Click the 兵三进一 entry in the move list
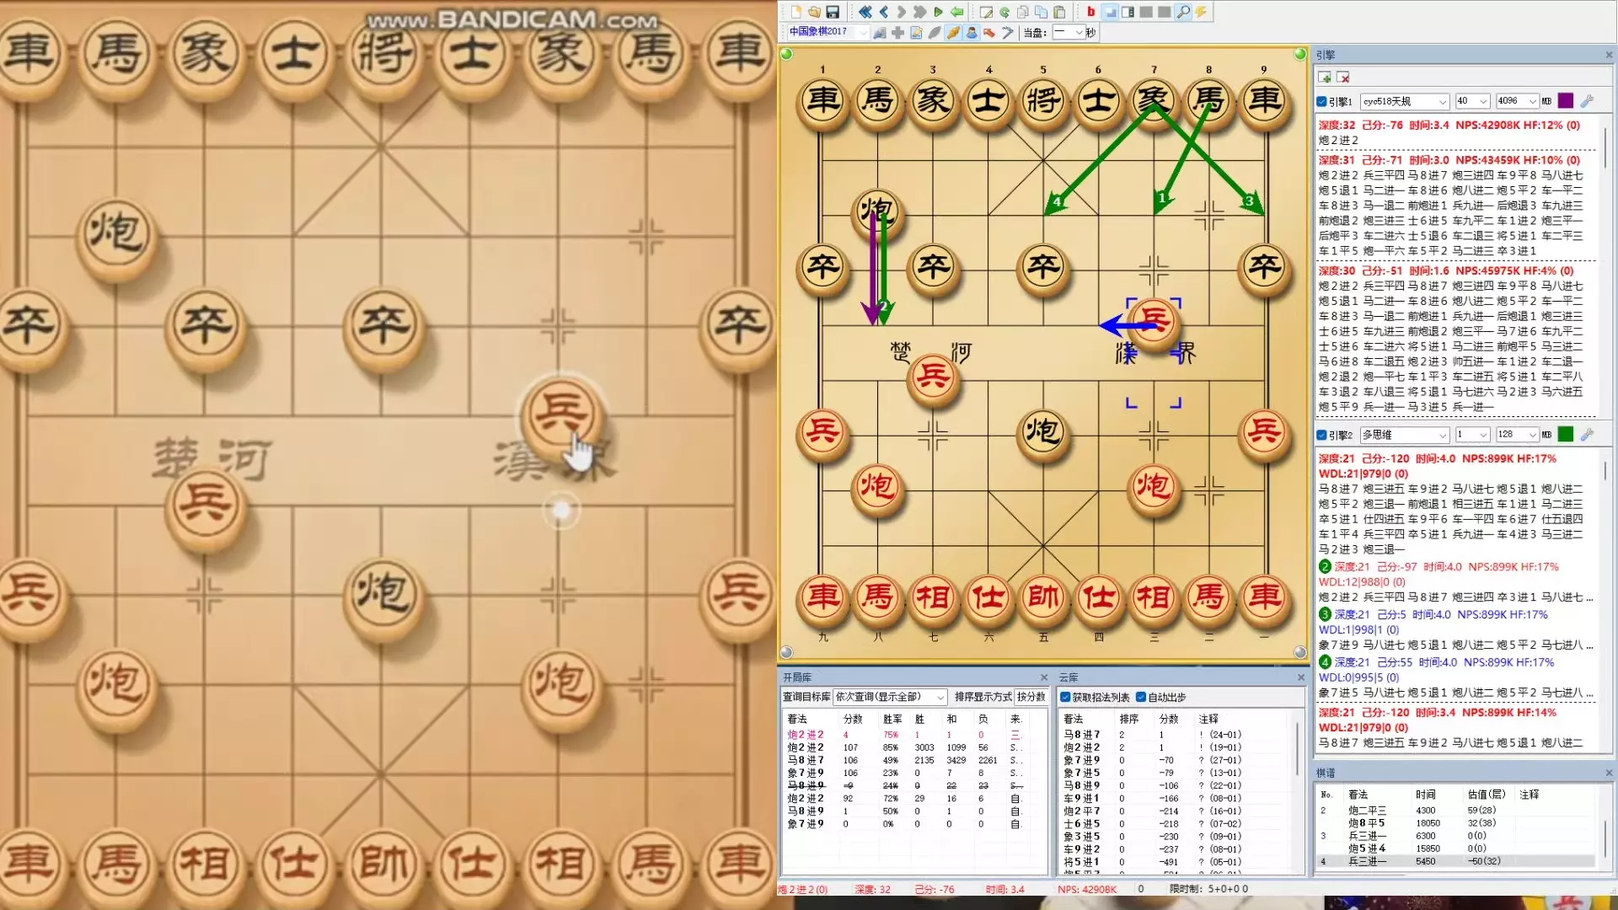The image size is (1618, 910). (x=1366, y=836)
